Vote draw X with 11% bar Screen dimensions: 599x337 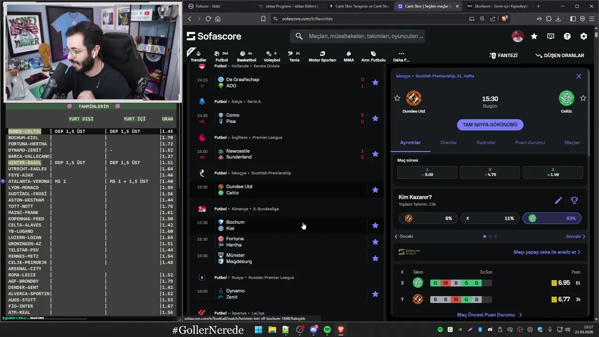point(490,218)
